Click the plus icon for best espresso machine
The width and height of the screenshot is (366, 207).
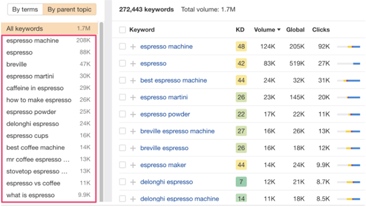pyautogui.click(x=133, y=81)
